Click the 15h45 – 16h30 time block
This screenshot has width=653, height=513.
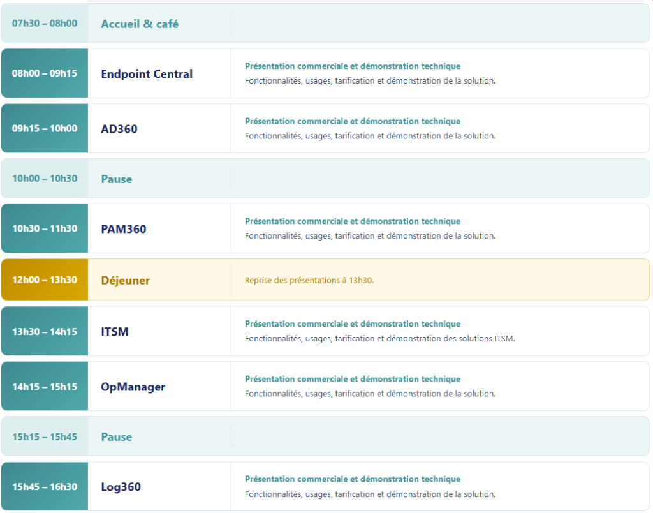click(x=45, y=486)
